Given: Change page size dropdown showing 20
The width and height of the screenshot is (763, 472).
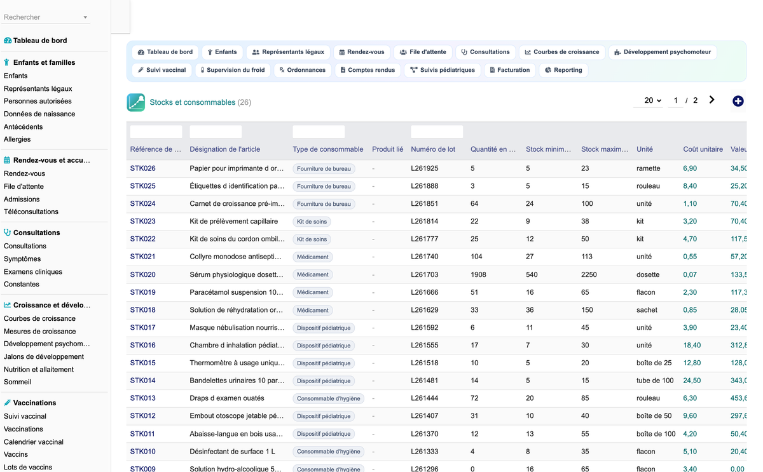Looking at the screenshot, I should (649, 100).
